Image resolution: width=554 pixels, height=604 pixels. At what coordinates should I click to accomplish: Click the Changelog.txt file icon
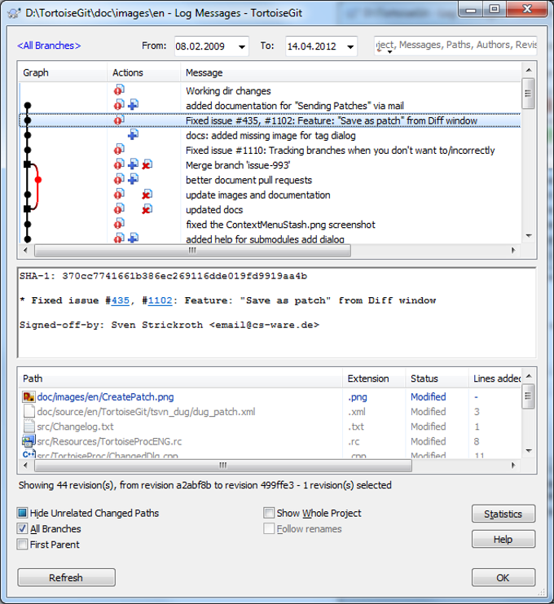[x=29, y=427]
